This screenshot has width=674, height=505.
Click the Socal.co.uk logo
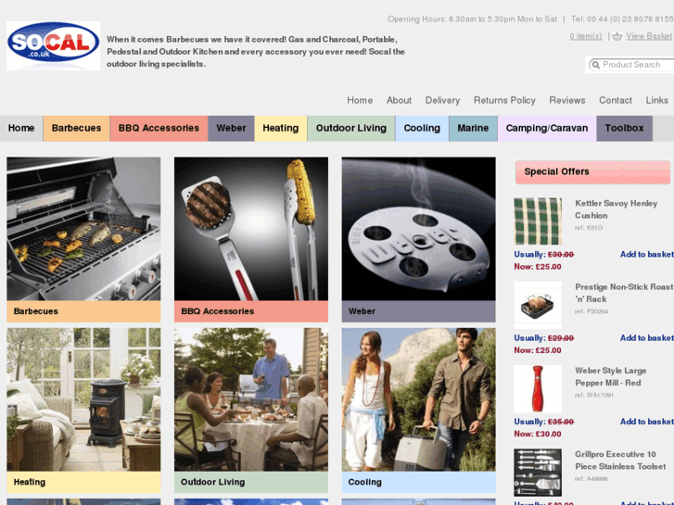point(53,45)
